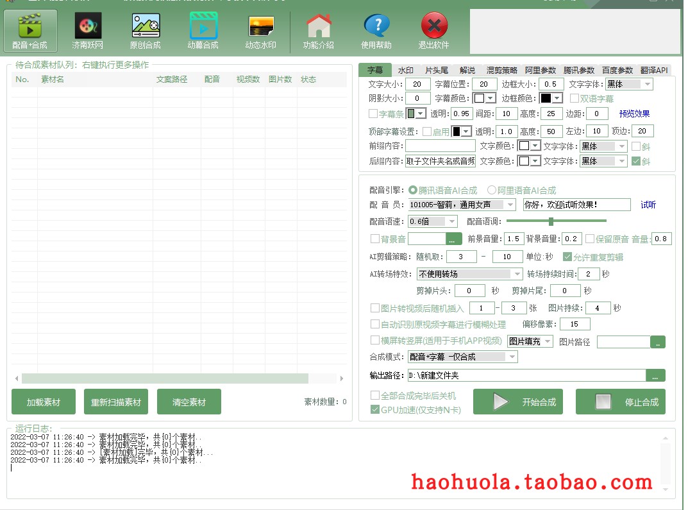Switch to the 水印 tab

point(406,71)
